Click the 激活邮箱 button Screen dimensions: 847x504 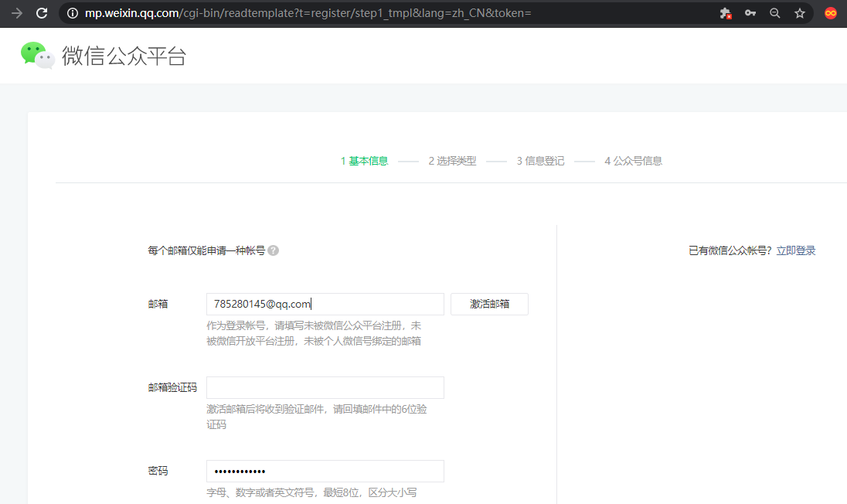pyautogui.click(x=489, y=304)
